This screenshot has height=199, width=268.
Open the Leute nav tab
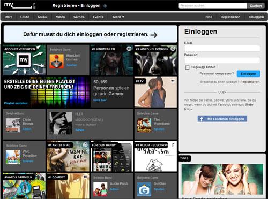click(25, 17)
